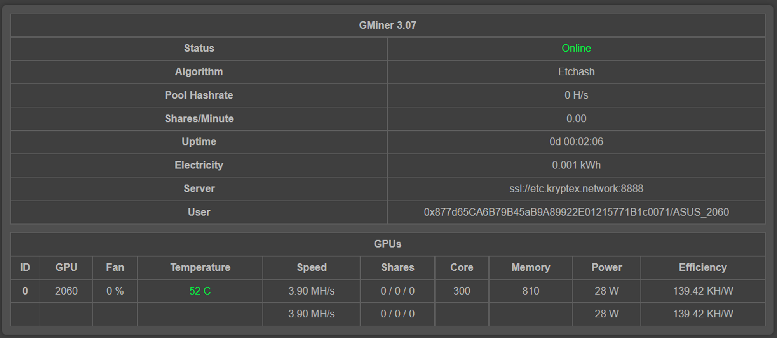The image size is (777, 338).
Task: Click the wallet address ending in ASUS_2060
Action: coord(576,212)
